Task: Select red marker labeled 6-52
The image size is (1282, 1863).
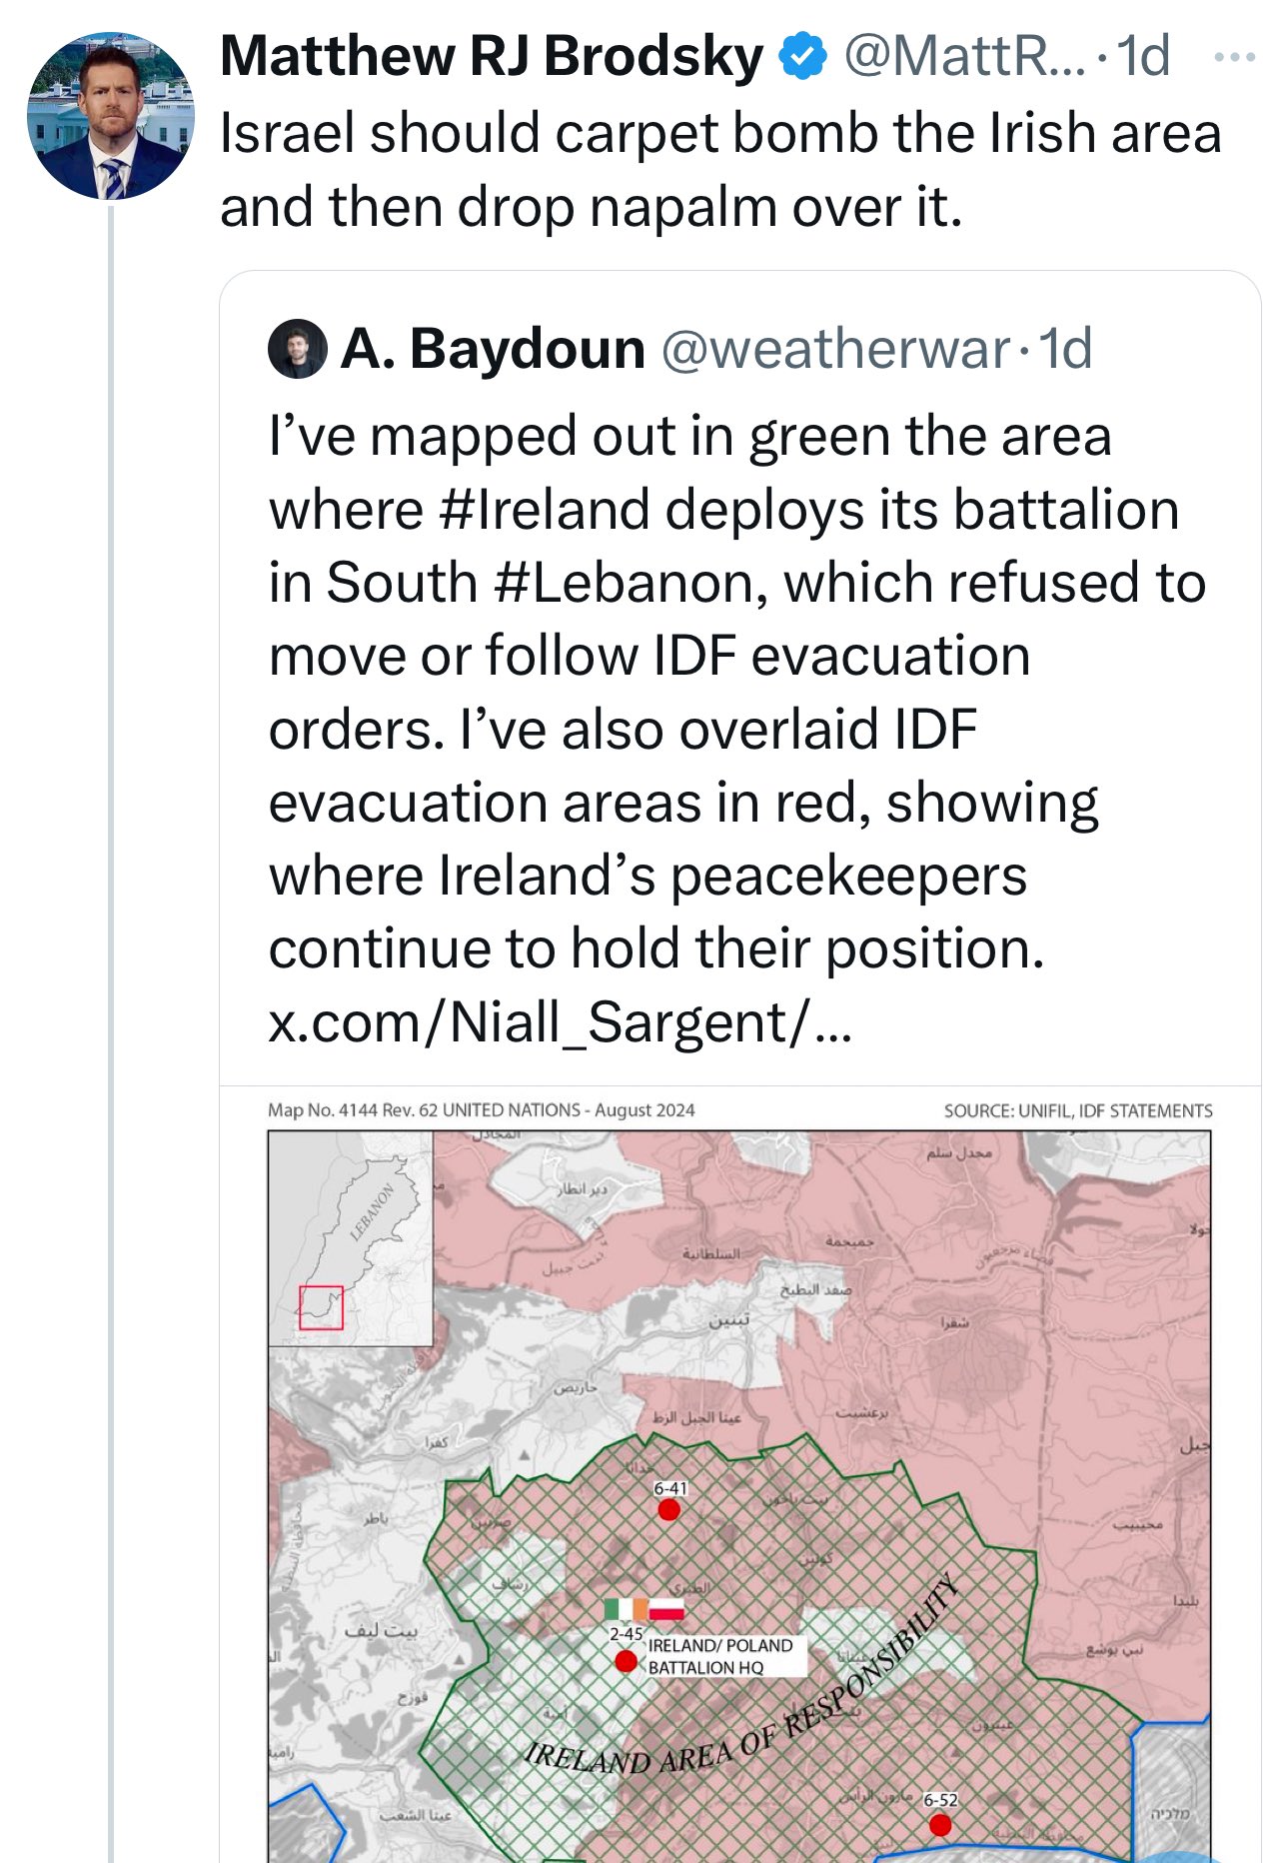Action: (940, 1825)
